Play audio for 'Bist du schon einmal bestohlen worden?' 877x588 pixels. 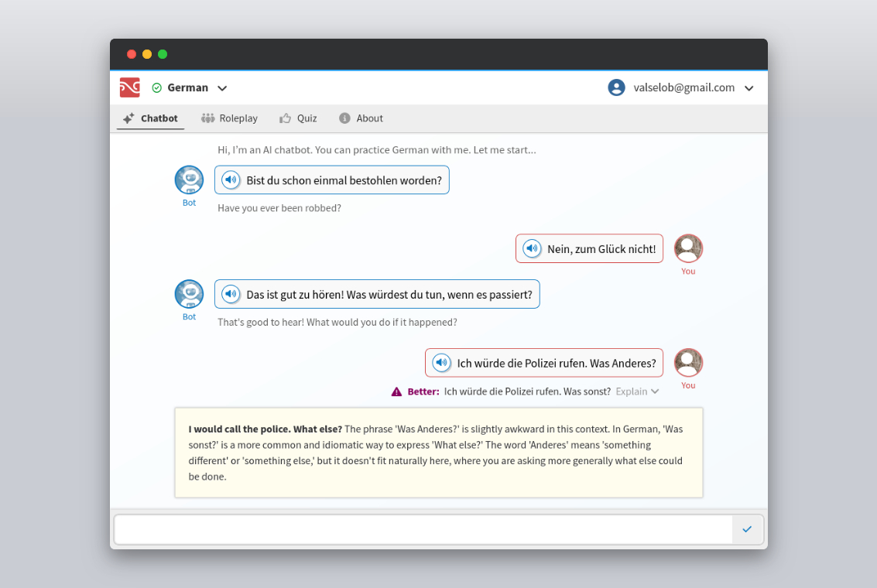230,180
